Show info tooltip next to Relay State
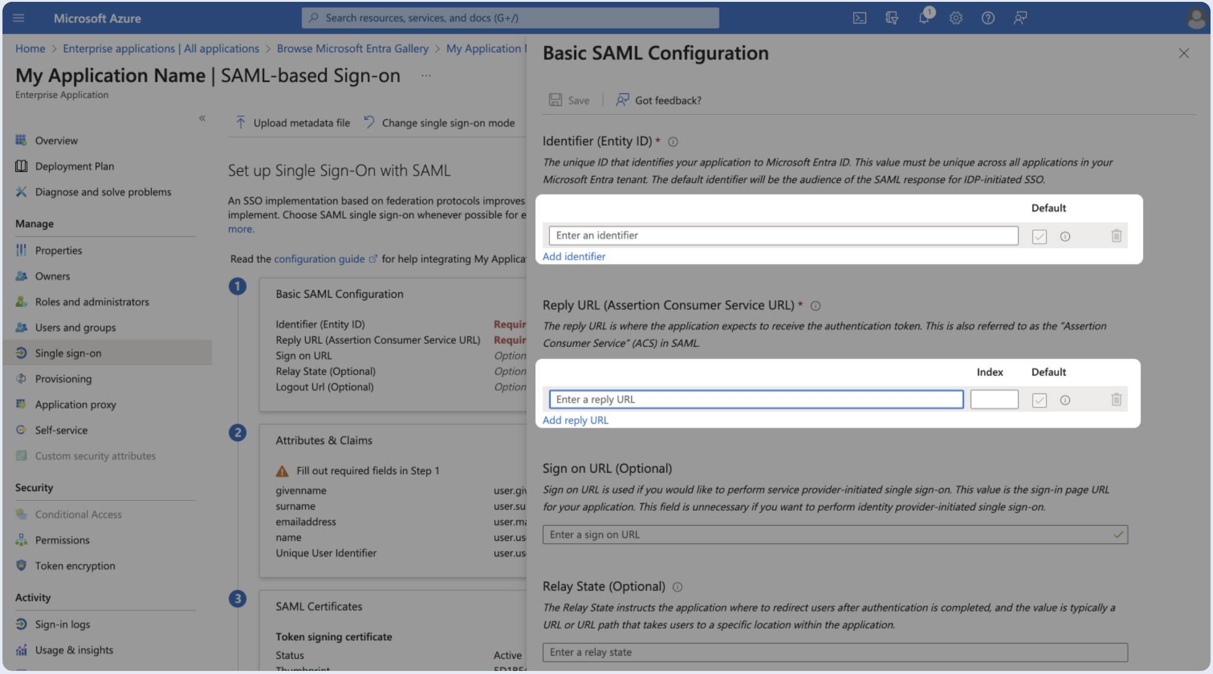This screenshot has width=1213, height=674. click(x=677, y=587)
